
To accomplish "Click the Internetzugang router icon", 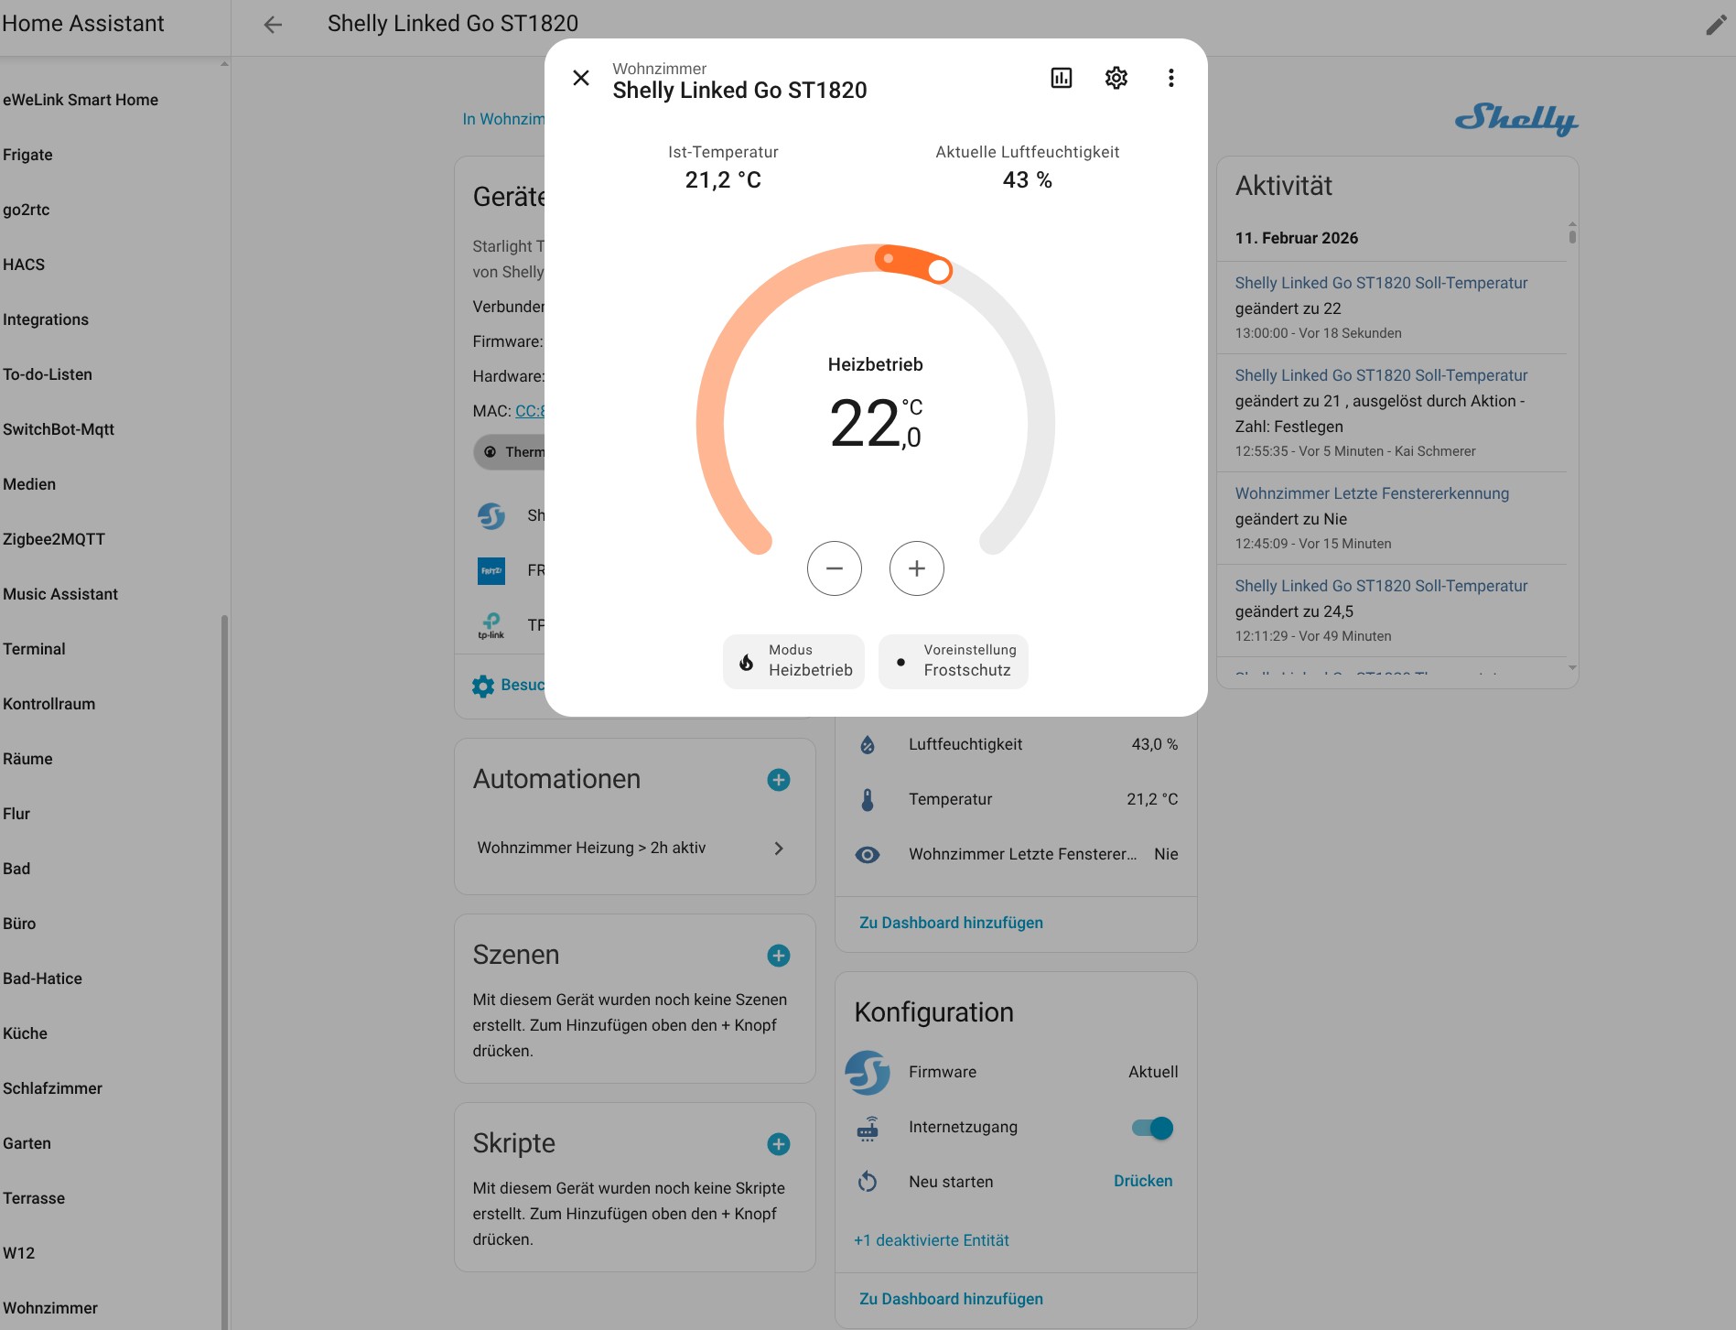I will coord(868,1129).
